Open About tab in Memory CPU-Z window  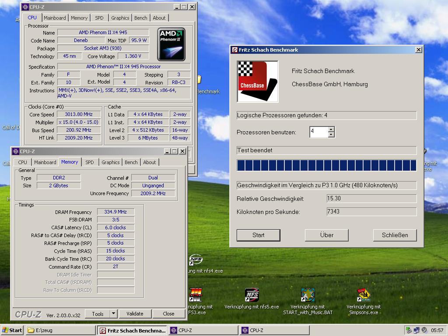coord(150,162)
